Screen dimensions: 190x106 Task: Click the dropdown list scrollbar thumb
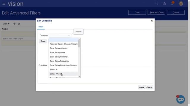(x=79, y=44)
